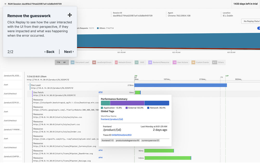The height and width of the screenshot is (163, 260).
Task: Filter by Backend/Resource events
Action: click(159, 62)
